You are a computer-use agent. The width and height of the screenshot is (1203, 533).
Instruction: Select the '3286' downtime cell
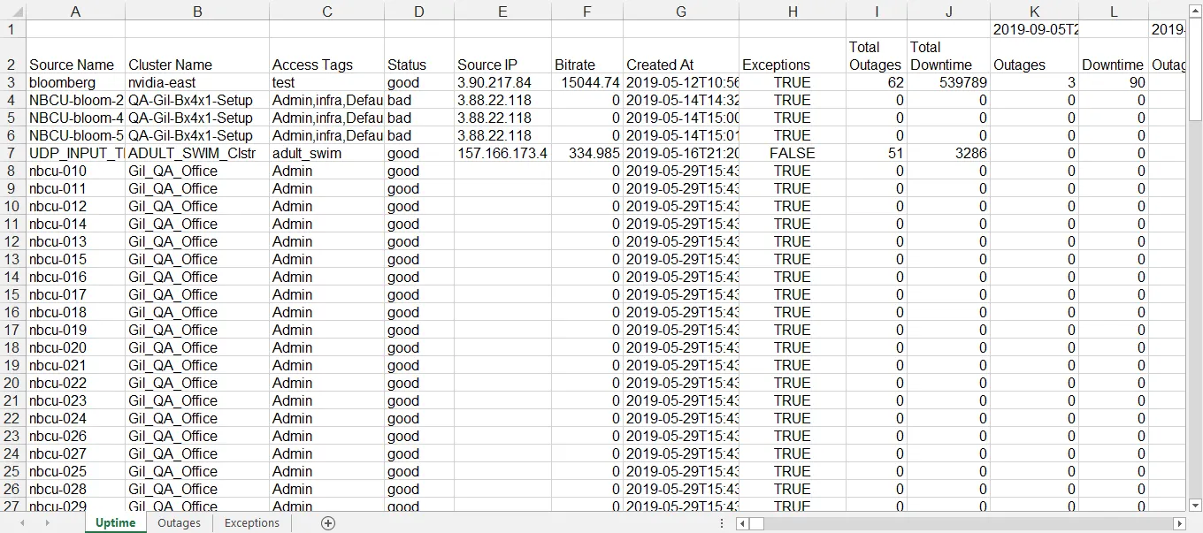point(949,153)
